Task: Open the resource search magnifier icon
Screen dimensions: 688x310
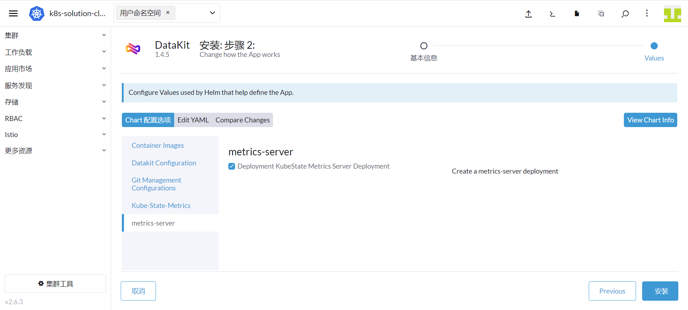Action: point(625,14)
